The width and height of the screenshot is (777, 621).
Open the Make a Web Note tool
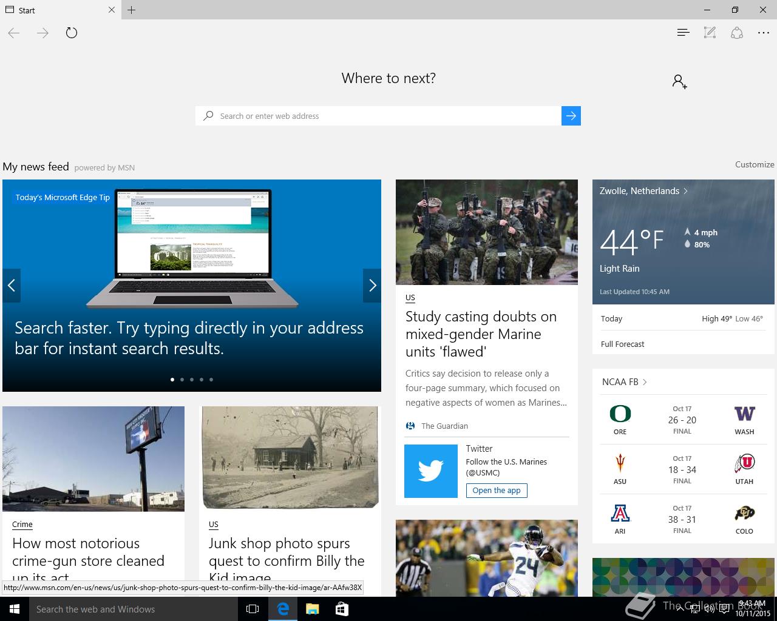[710, 33]
